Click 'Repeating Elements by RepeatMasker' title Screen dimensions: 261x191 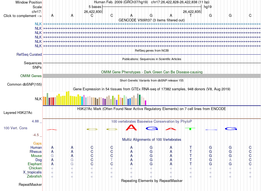pos(152,181)
